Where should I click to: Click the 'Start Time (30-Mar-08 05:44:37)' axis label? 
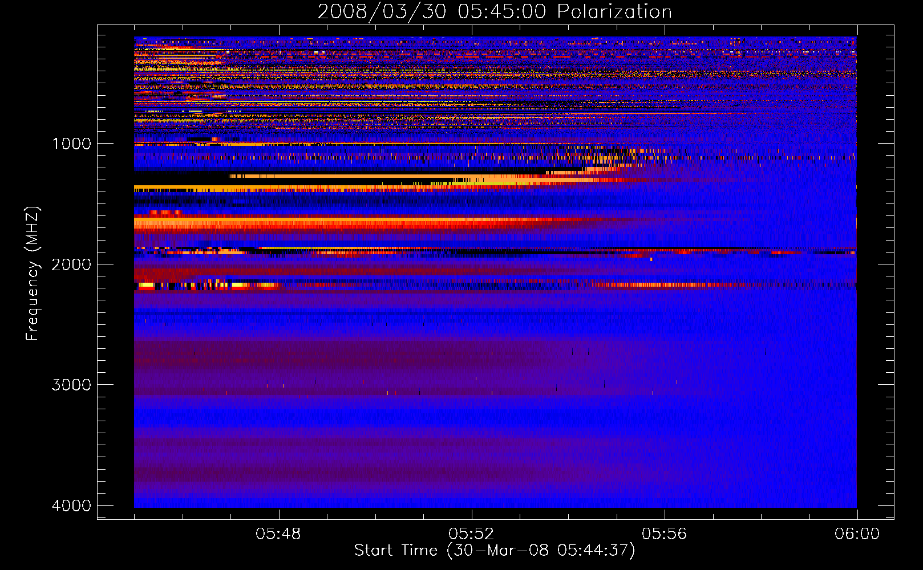(495, 551)
